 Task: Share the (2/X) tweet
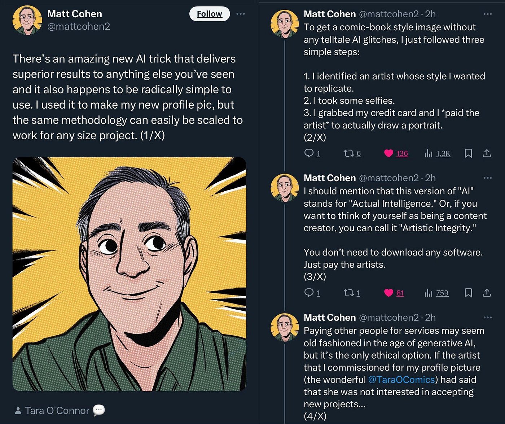click(487, 153)
